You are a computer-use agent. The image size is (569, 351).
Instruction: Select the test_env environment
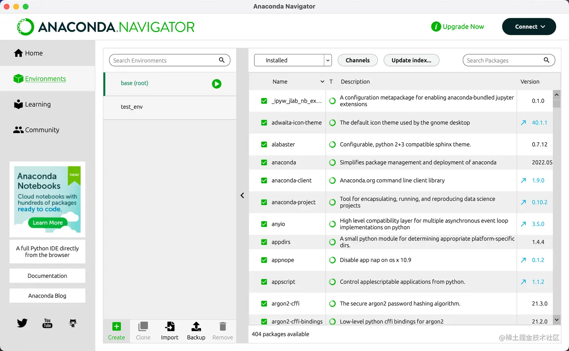point(170,107)
